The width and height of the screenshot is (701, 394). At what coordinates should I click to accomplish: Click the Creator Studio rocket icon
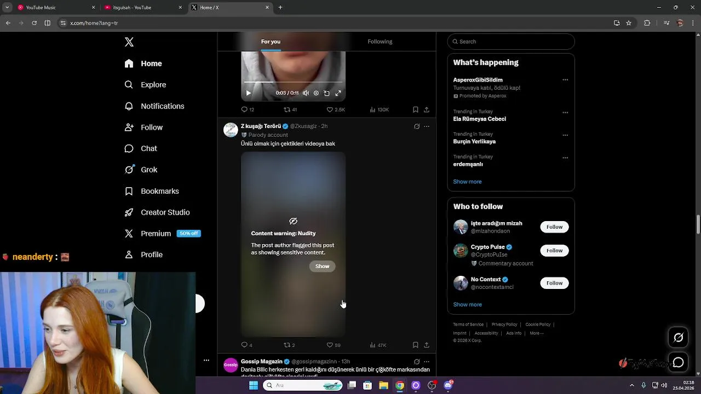click(x=129, y=212)
